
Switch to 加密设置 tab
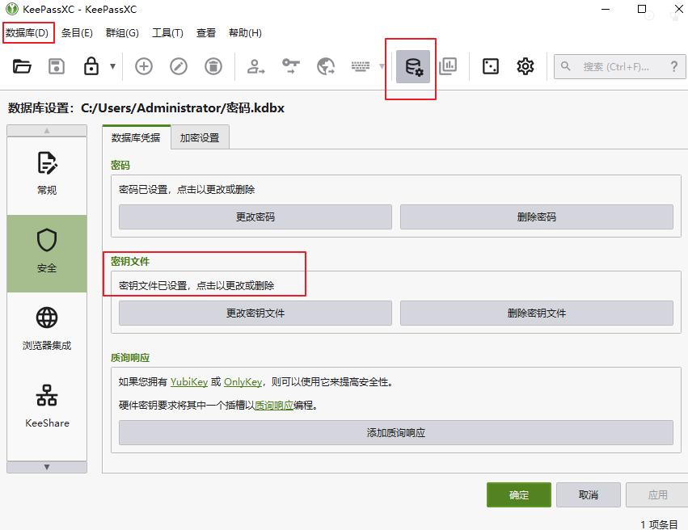[x=200, y=137]
